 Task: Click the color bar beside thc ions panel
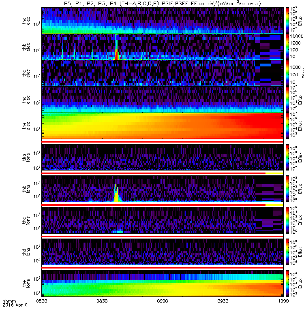click(287, 220)
